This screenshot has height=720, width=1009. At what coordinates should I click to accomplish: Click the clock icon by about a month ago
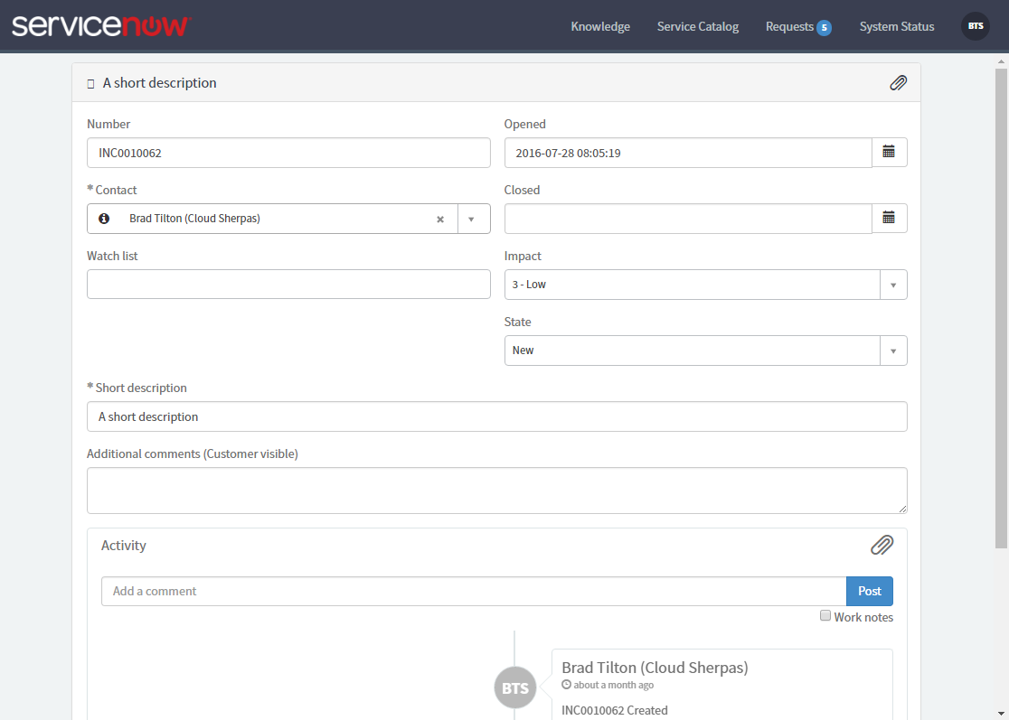click(566, 685)
